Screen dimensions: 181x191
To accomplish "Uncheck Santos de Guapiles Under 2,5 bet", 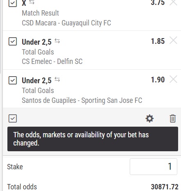I will click(13, 80).
